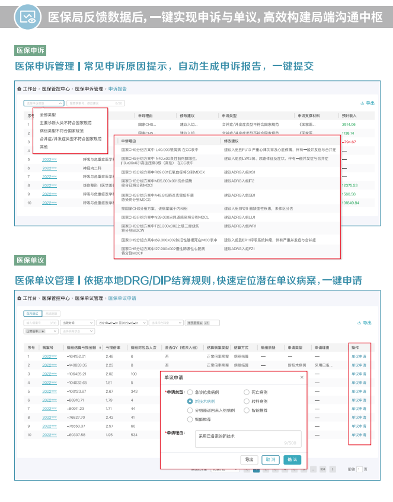Click the export icon in appeal report panel
The width and height of the screenshot is (393, 502).
tap(362, 103)
